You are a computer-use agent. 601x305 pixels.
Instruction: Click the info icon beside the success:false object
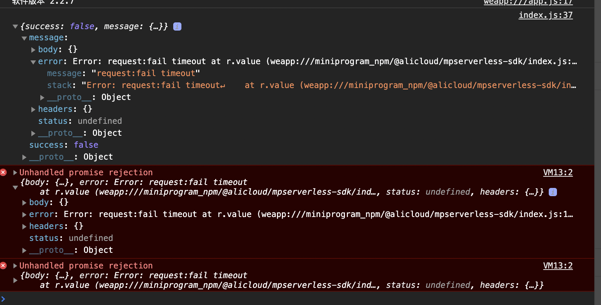(177, 26)
